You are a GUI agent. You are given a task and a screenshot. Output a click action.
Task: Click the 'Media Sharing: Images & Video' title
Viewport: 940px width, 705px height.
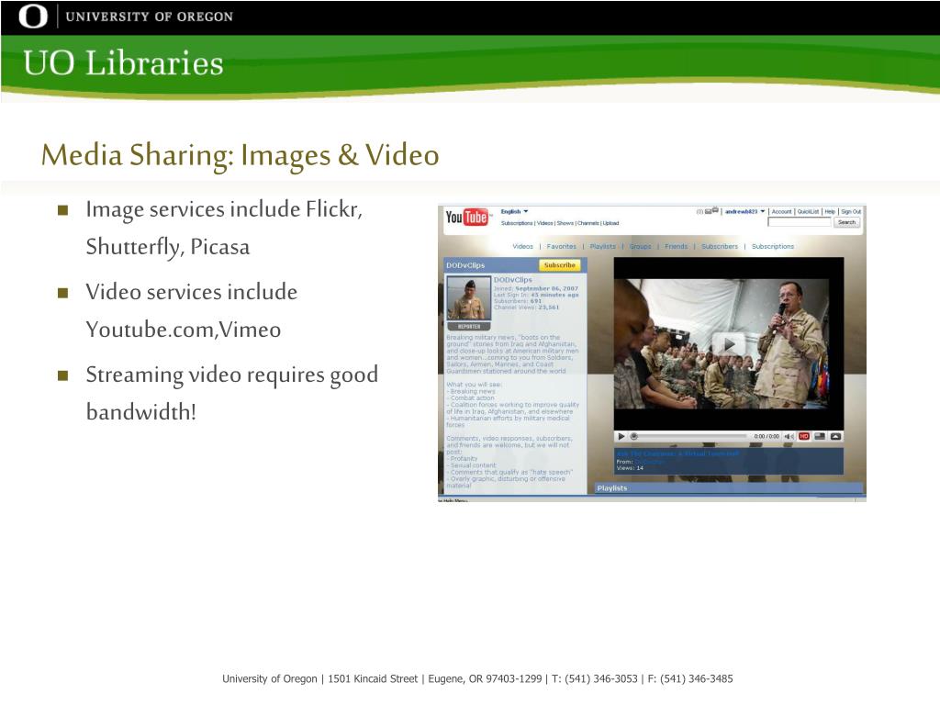point(240,154)
